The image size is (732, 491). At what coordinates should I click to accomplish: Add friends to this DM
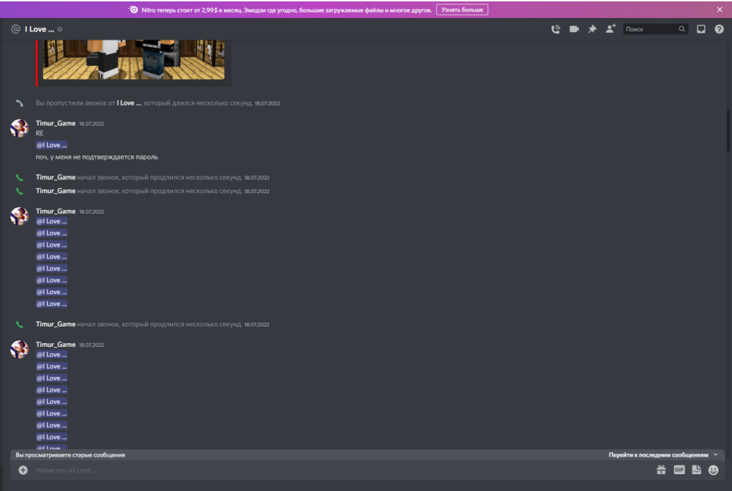click(x=610, y=29)
